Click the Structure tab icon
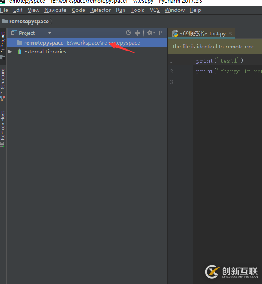262x284 pixels. 3,99
